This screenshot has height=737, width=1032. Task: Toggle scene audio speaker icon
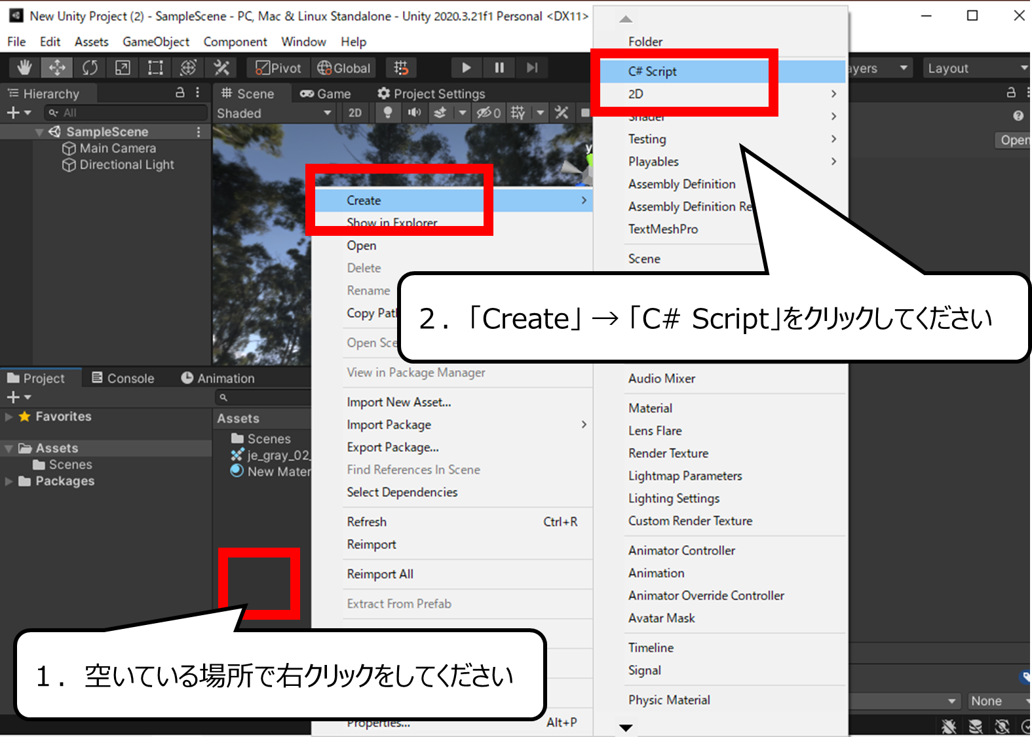click(x=414, y=113)
